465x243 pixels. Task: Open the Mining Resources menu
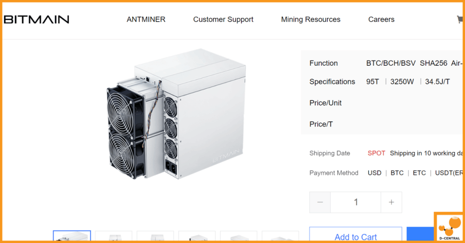pyautogui.click(x=311, y=19)
